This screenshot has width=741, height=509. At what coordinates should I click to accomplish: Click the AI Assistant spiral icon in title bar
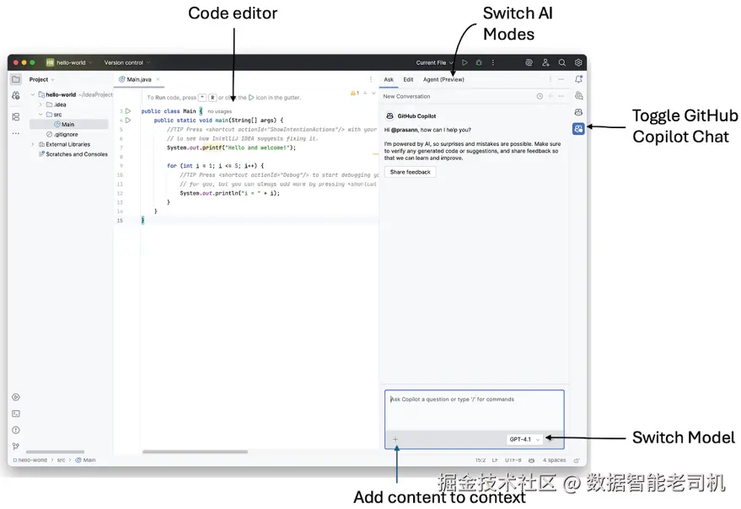[x=529, y=62]
